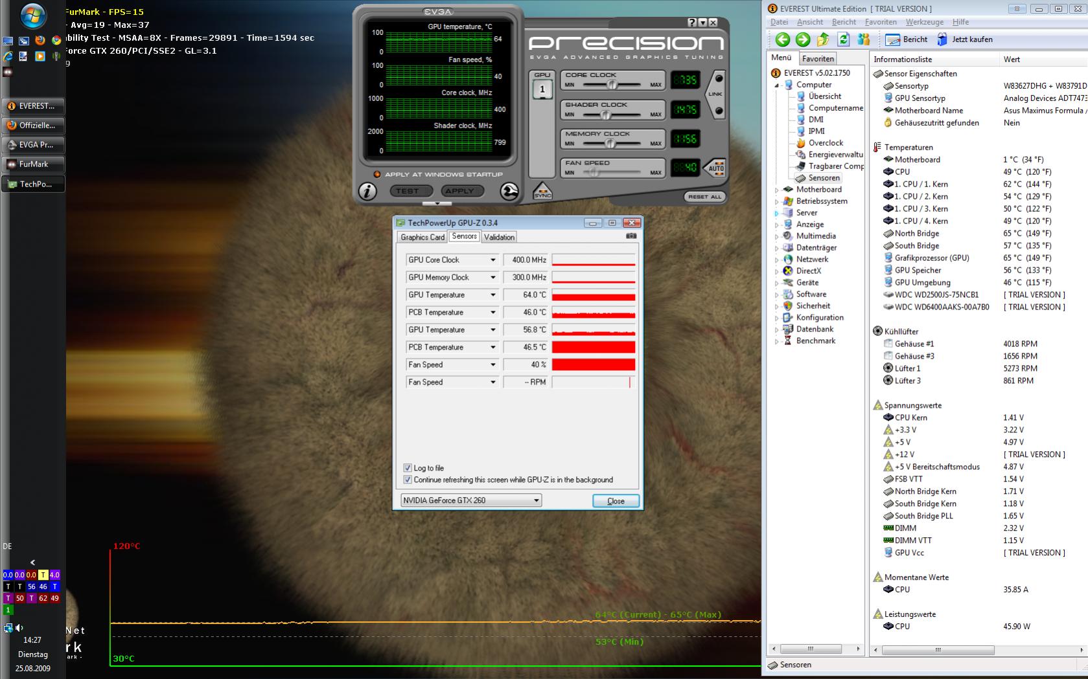Click the volume speaker tray icon
The image size is (1088, 679).
coord(19,628)
